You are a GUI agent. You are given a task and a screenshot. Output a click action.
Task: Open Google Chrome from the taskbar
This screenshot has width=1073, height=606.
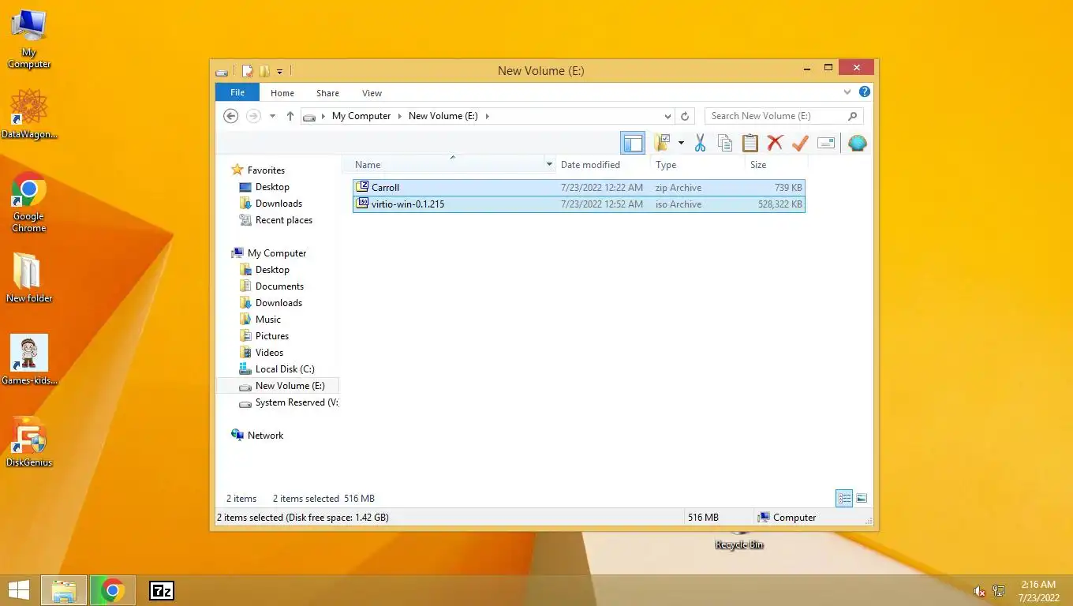coord(113,590)
